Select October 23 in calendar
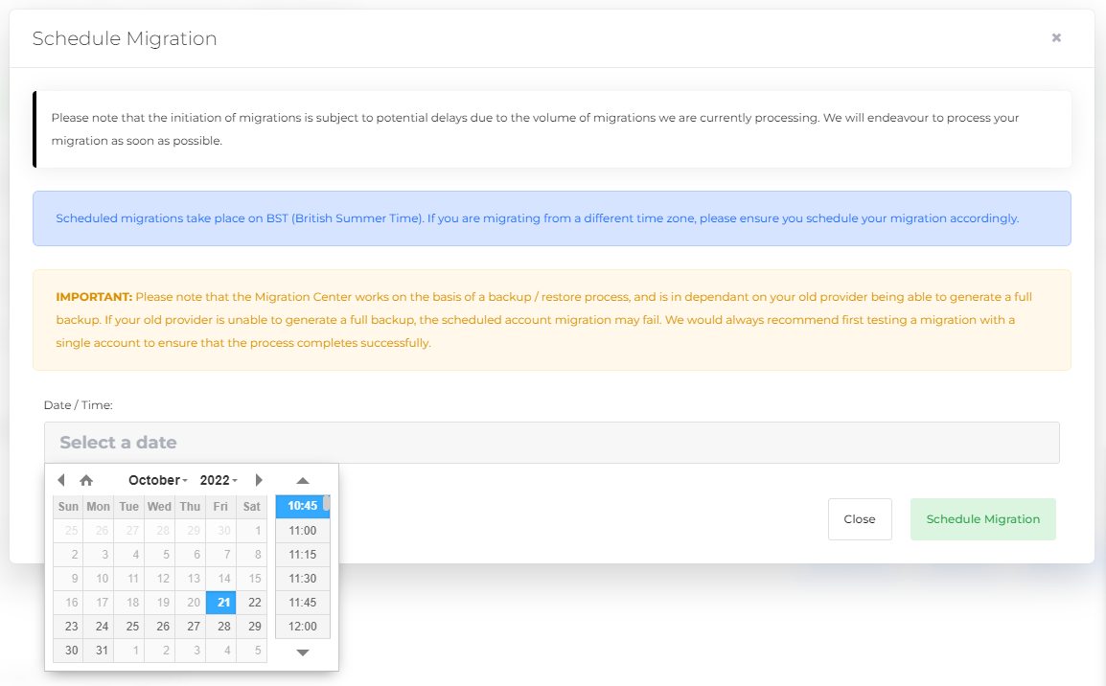The width and height of the screenshot is (1106, 686). [68, 626]
